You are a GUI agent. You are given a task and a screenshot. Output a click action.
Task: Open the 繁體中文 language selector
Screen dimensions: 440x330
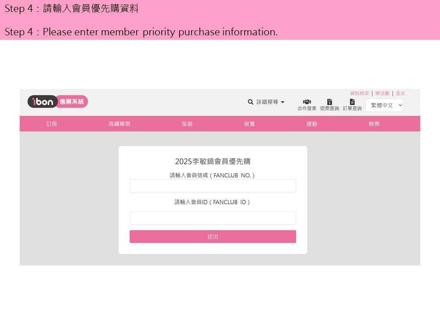pyautogui.click(x=384, y=105)
